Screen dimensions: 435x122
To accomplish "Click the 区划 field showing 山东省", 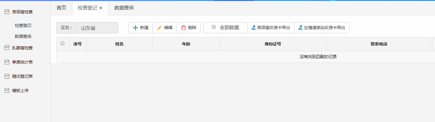I will pos(97,28).
